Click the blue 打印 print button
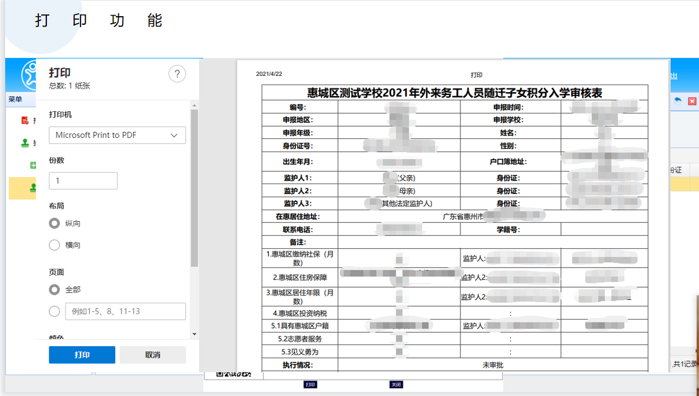The width and height of the screenshot is (699, 396). [x=82, y=355]
